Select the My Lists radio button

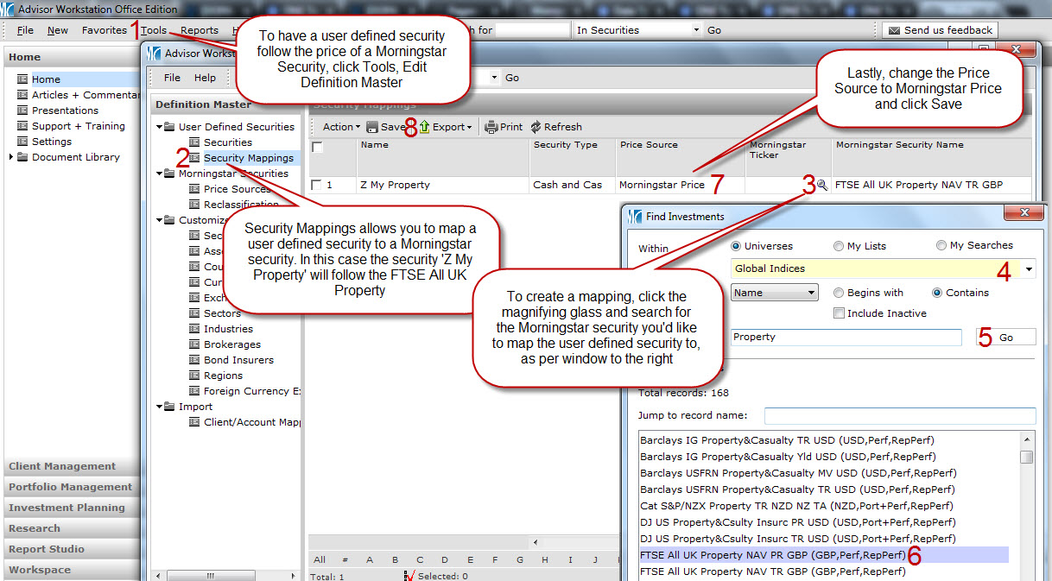tap(839, 246)
